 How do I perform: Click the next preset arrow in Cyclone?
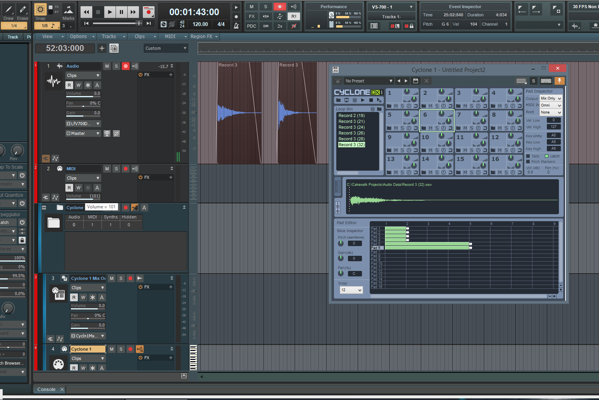tap(406, 81)
